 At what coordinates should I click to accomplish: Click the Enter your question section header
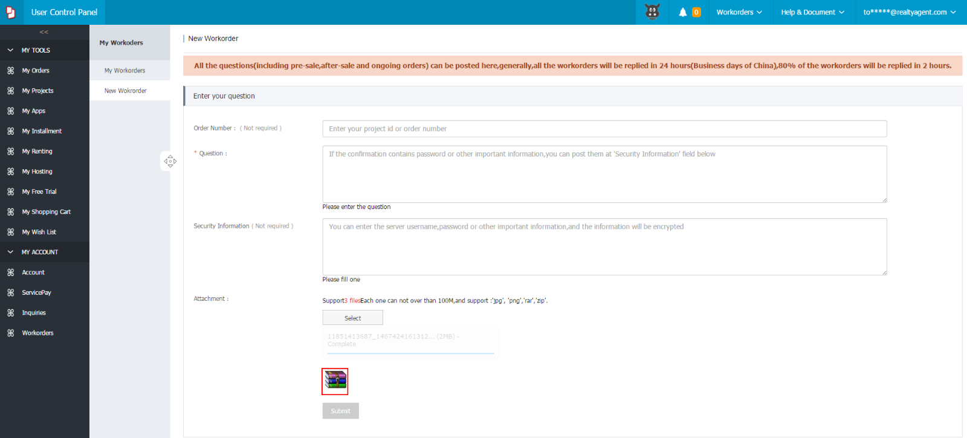[x=573, y=96]
